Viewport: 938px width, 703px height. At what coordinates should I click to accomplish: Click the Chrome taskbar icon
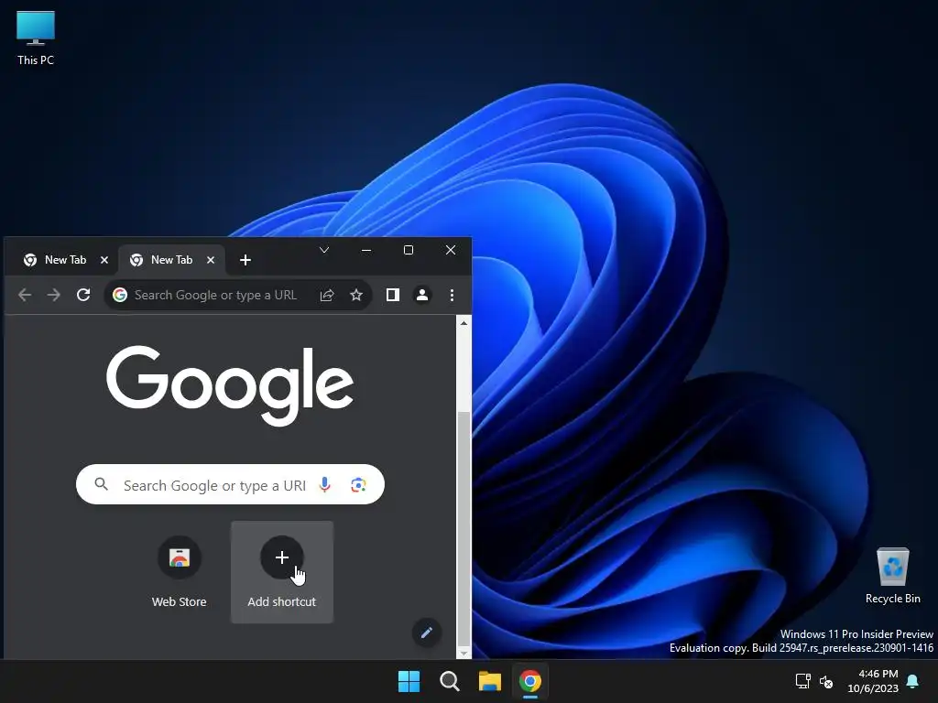[x=530, y=681]
